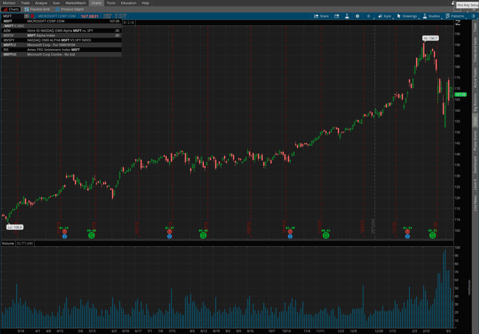Click the chart scale icon above price axis
The image size is (479, 334).
[x=458, y=22]
